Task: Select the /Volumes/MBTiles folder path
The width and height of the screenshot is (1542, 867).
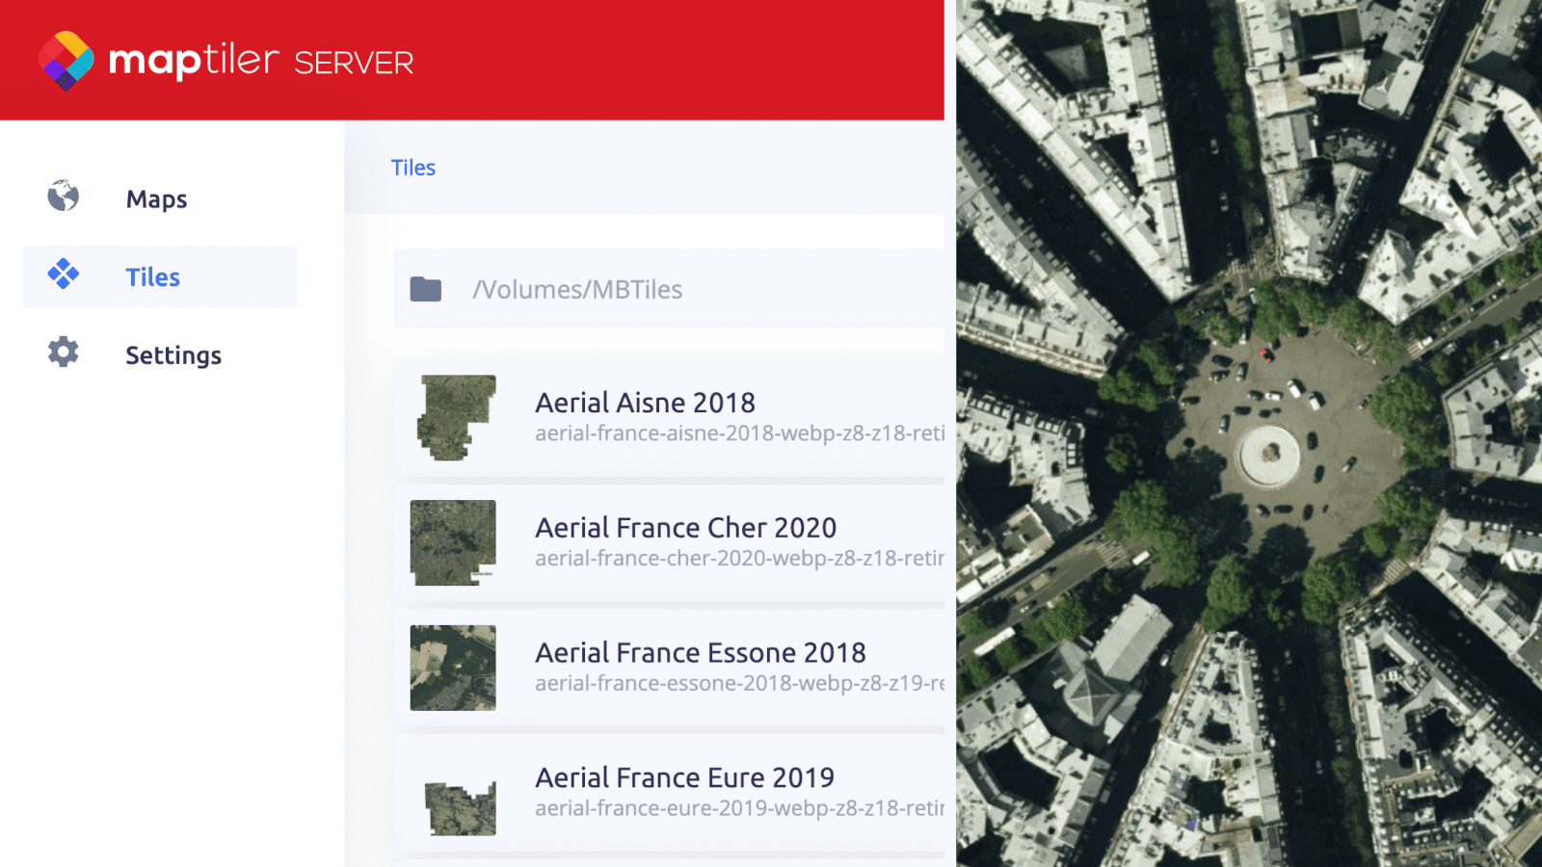Action: (578, 289)
